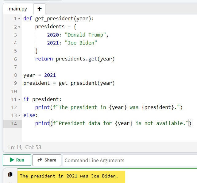
Task: Select line number 14 in gutter
Action: 14,123
